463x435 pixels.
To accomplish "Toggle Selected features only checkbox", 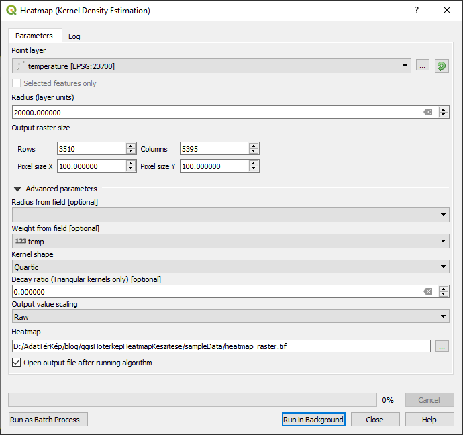I will (x=17, y=83).
